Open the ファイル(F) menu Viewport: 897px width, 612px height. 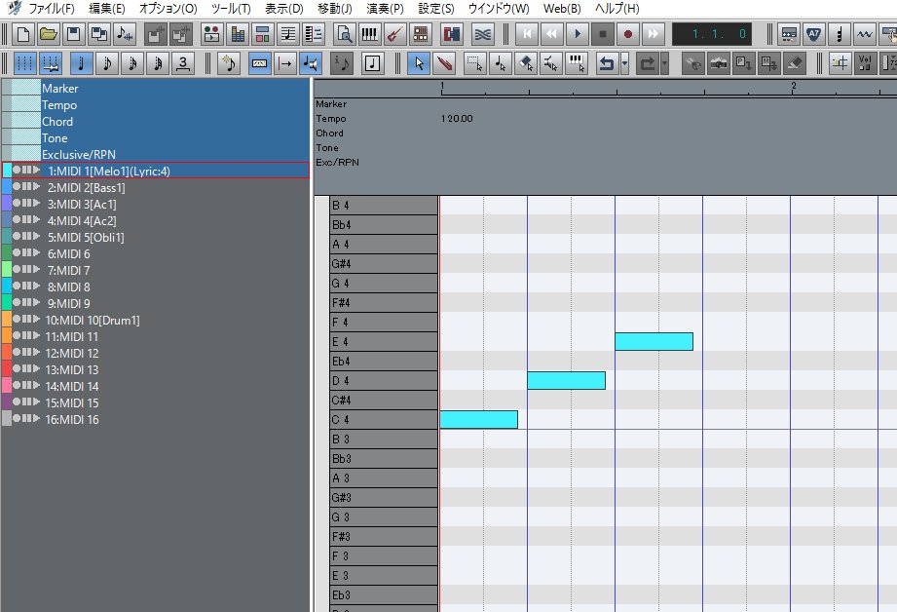[x=52, y=9]
